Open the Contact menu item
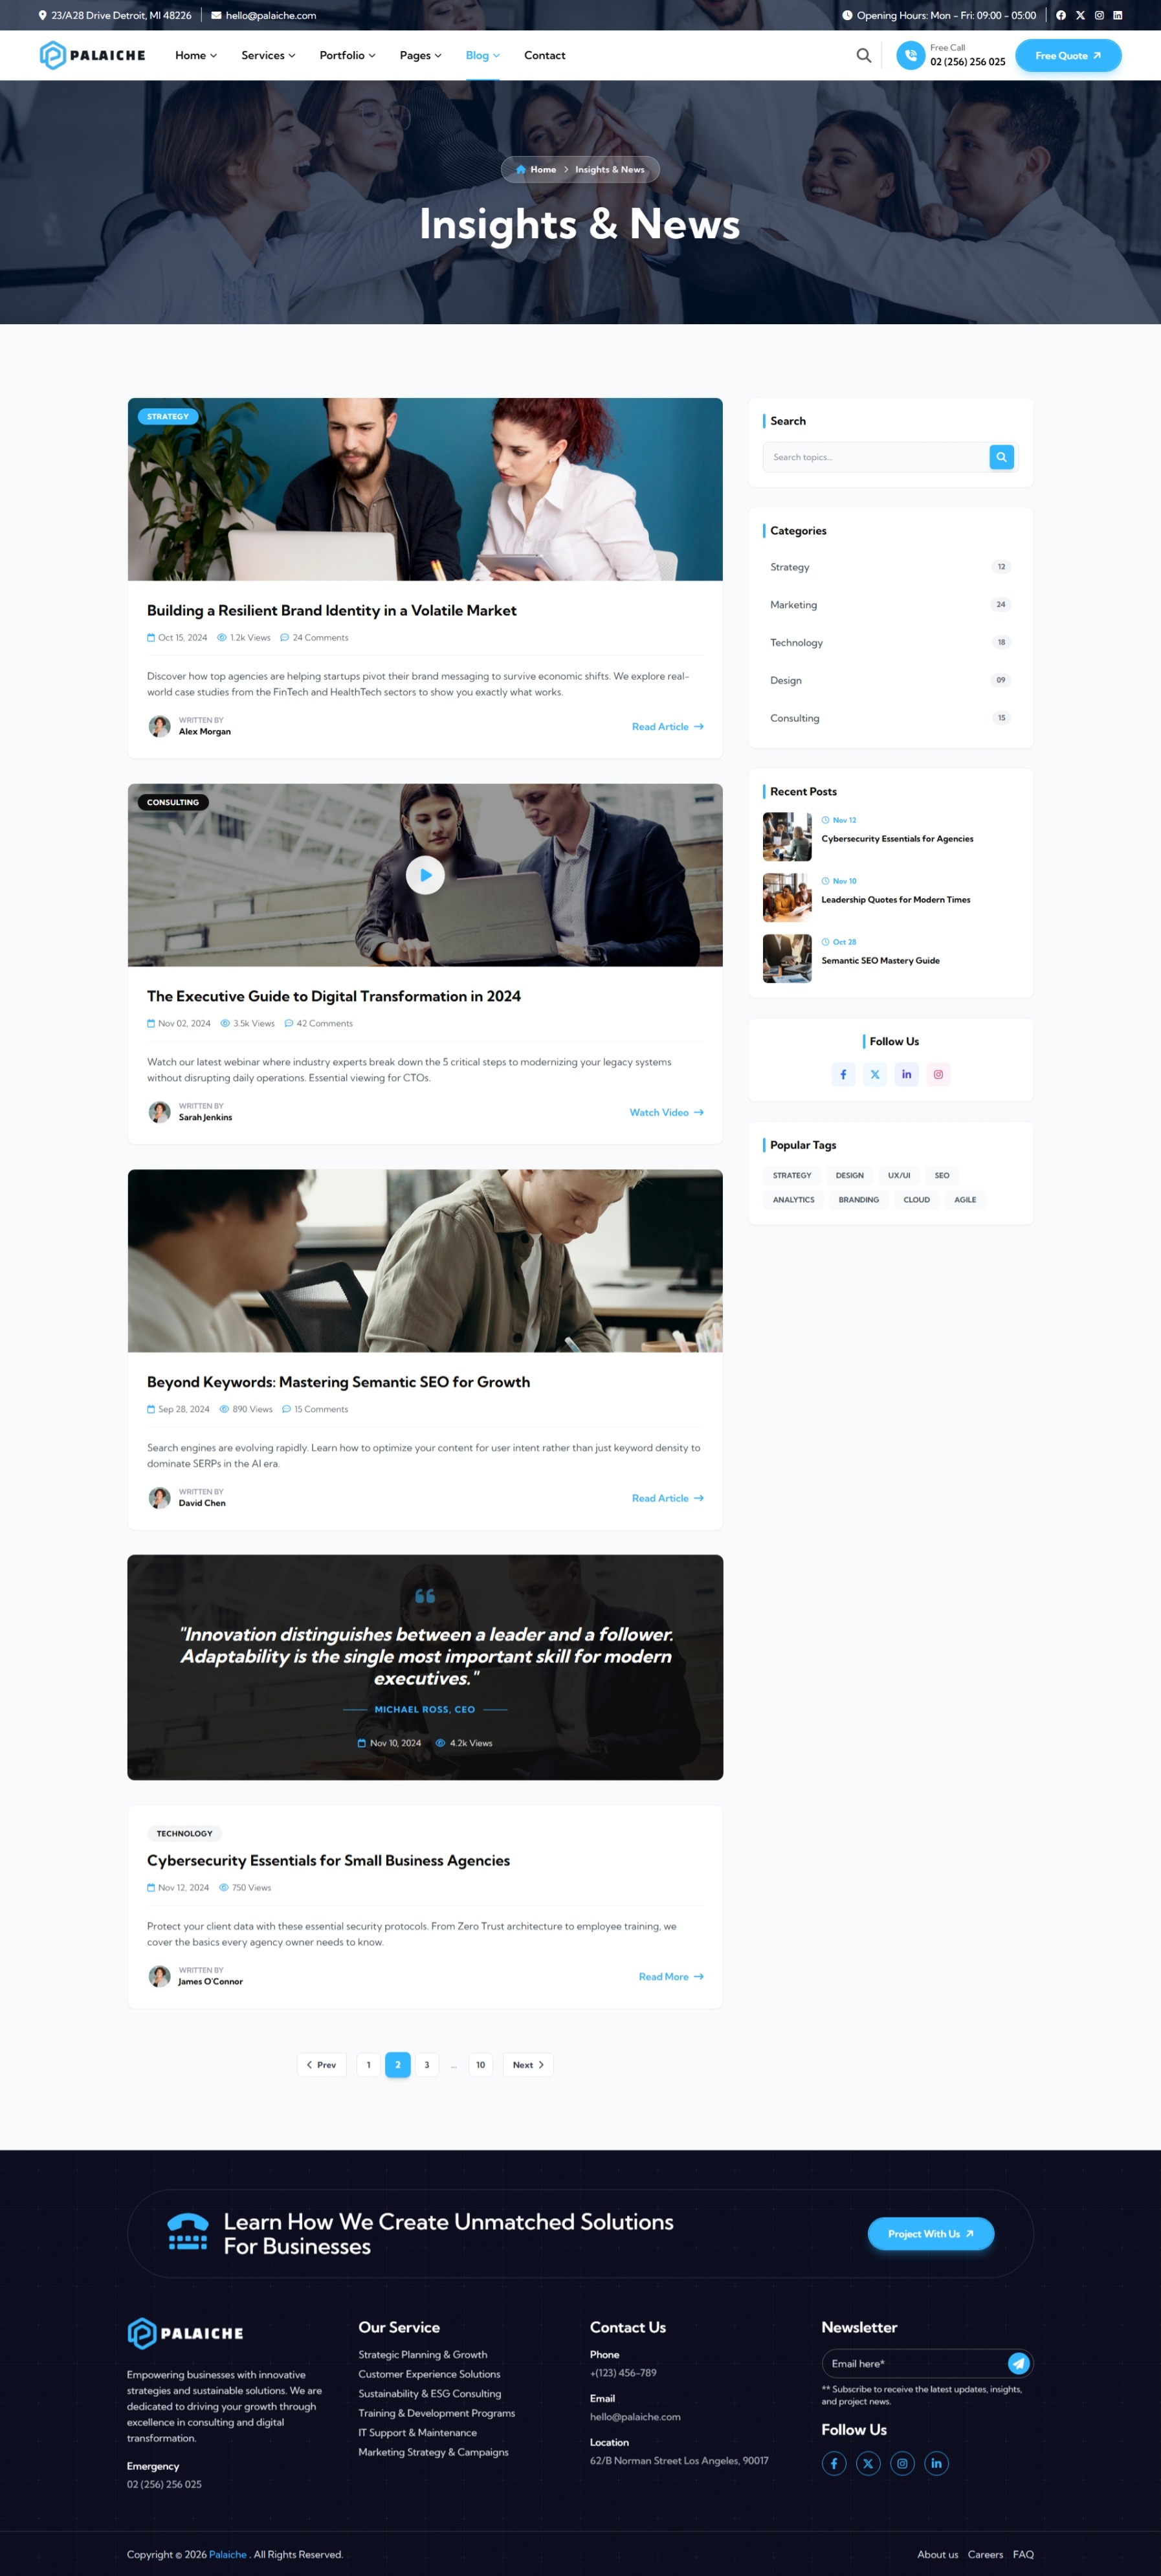The height and width of the screenshot is (2576, 1161). (544, 55)
